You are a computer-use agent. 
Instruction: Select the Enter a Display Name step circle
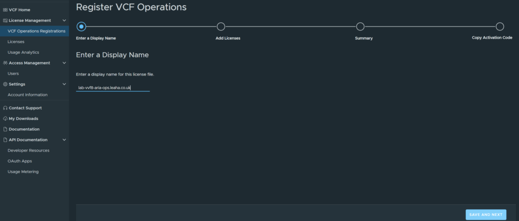pos(81,26)
